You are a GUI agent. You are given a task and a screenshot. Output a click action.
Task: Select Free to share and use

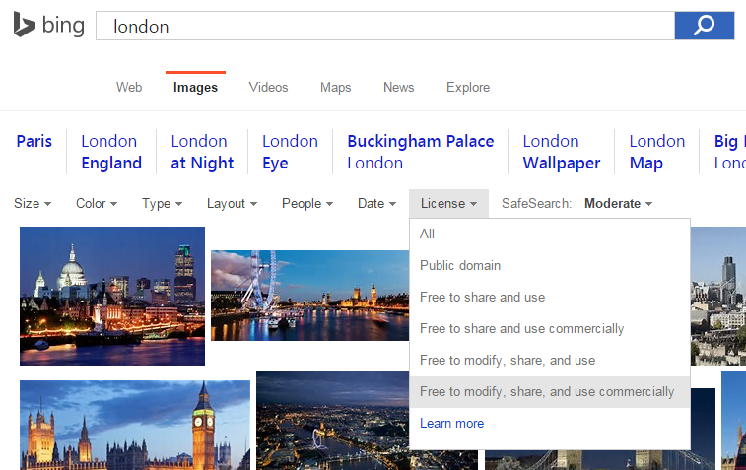(550, 297)
